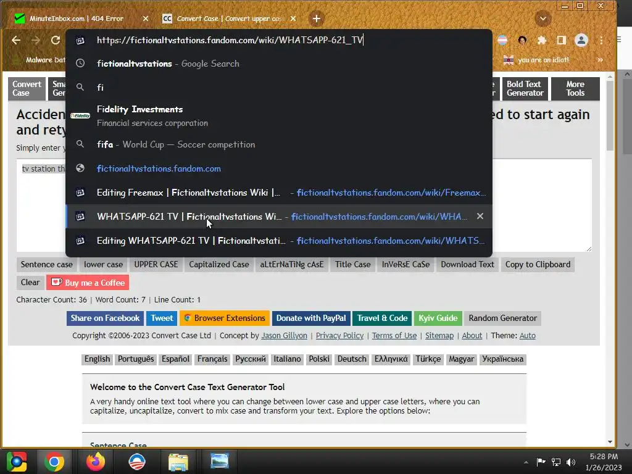Open the Bold Text Generator page
The image size is (632, 474).
pos(525,88)
